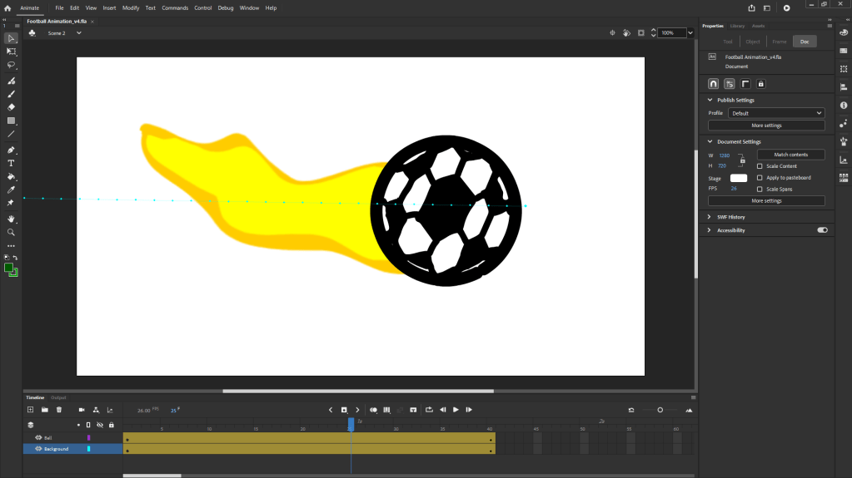Choose the Hand tool
Viewport: 852px width, 478px height.
(x=12, y=219)
